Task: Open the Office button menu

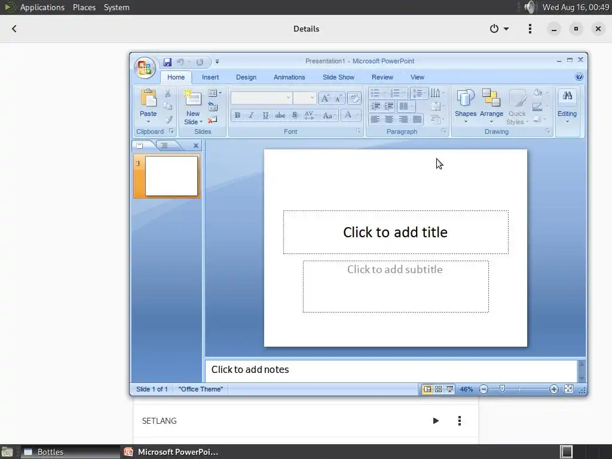Action: 145,68
